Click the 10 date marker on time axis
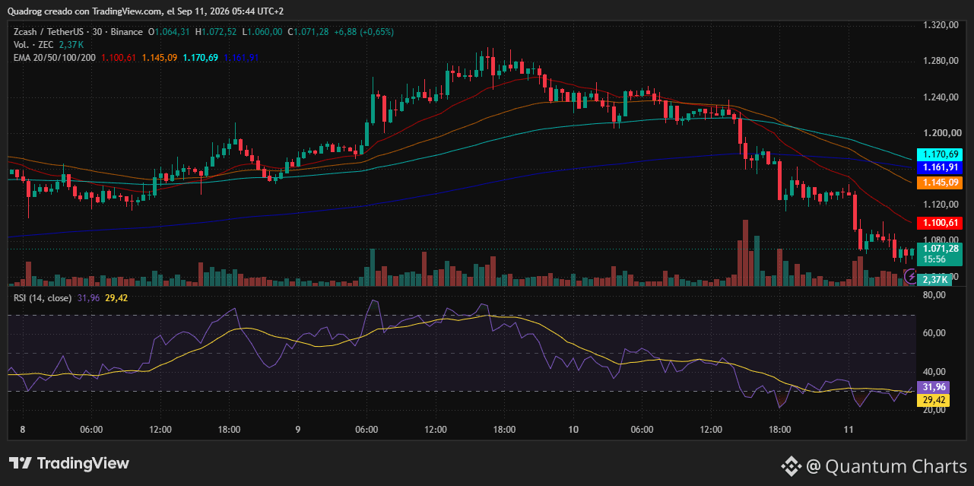Screen dimensions: 974x486 [x=573, y=430]
